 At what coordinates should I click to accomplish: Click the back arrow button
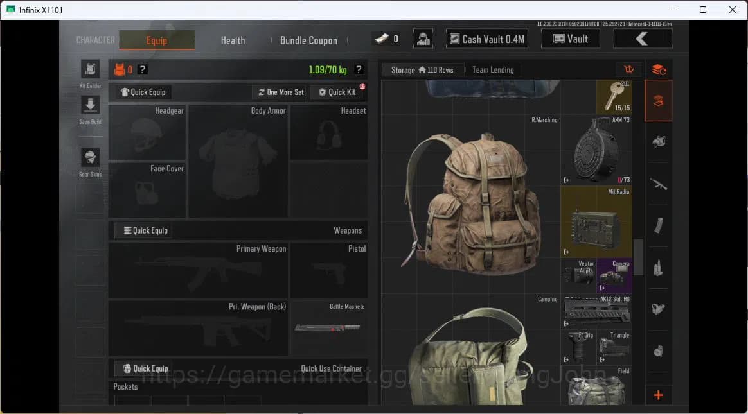(x=643, y=39)
